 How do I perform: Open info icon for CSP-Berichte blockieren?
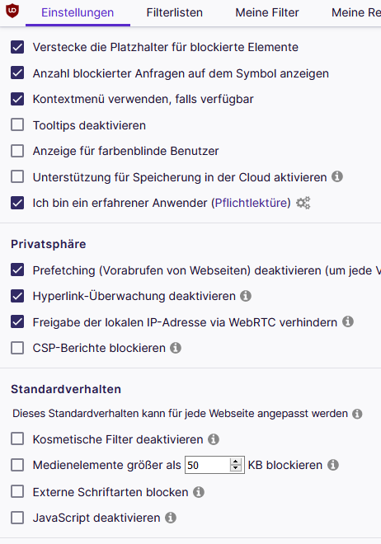pos(176,348)
